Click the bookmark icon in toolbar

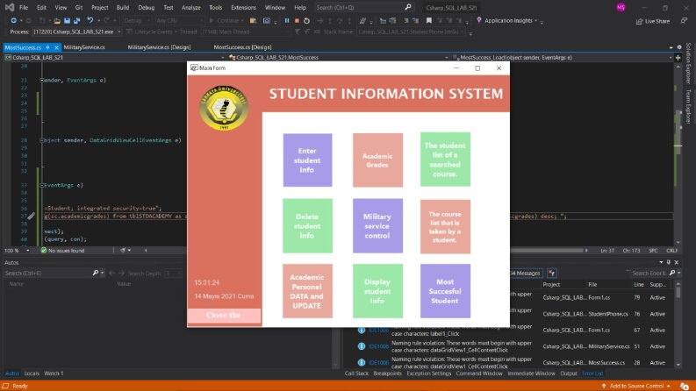(x=429, y=20)
